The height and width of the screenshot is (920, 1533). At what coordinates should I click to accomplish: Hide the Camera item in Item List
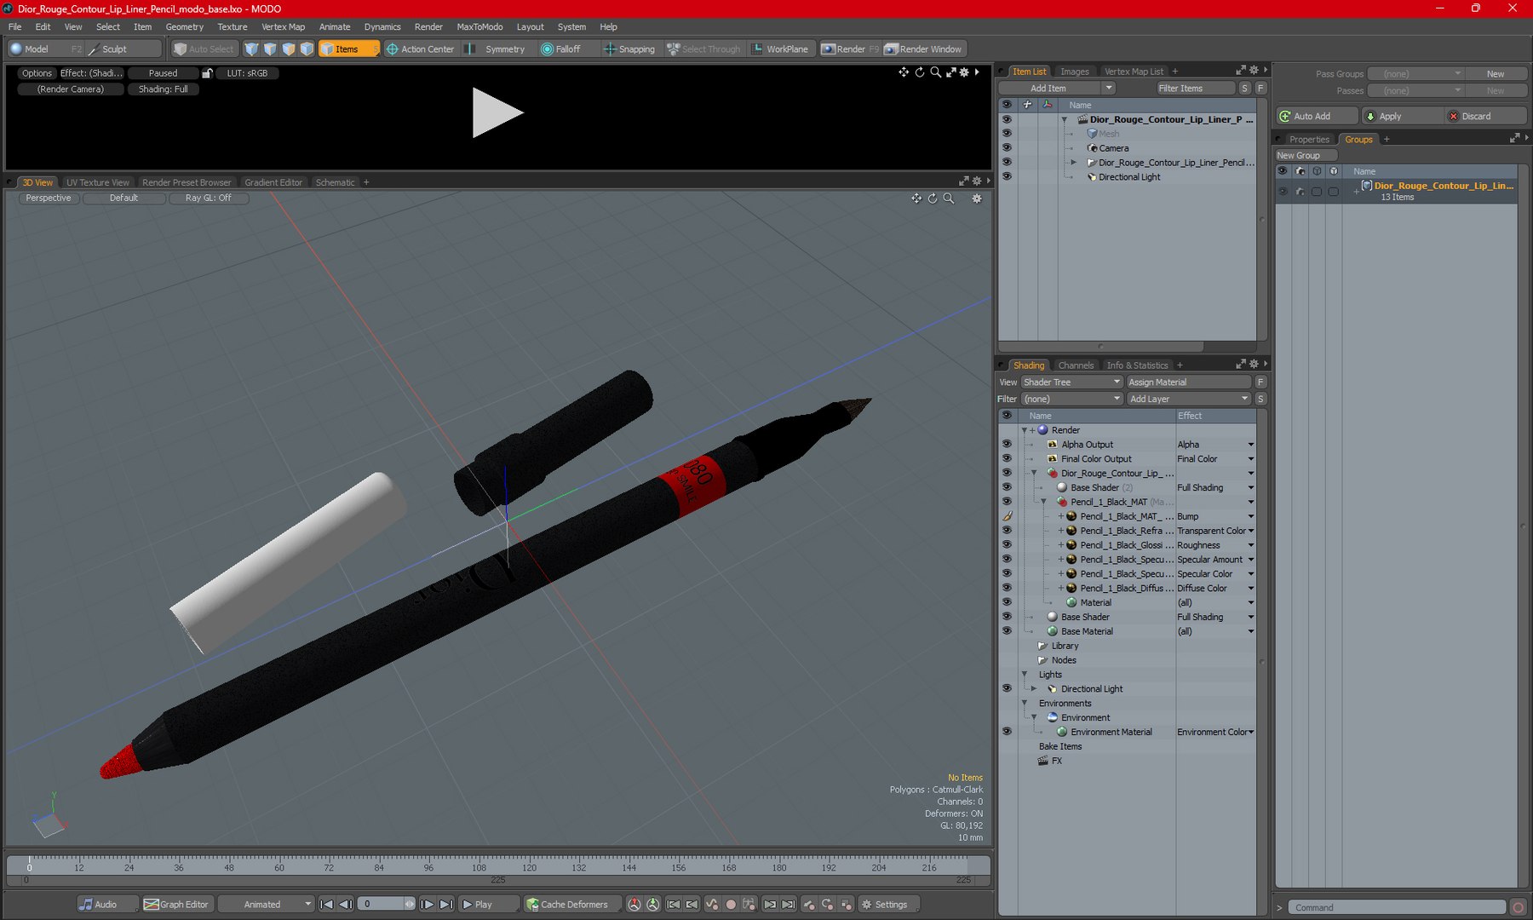coord(1007,148)
